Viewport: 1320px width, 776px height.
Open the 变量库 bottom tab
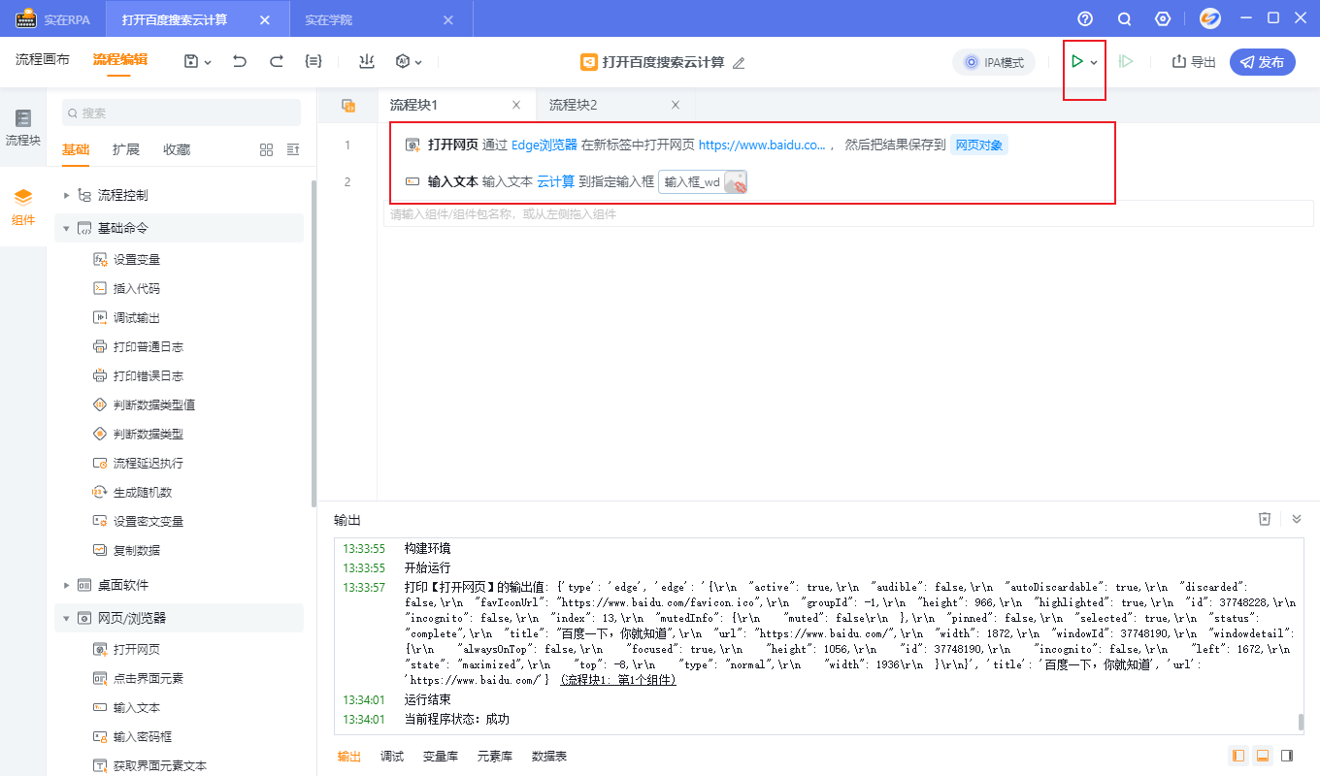point(441,756)
